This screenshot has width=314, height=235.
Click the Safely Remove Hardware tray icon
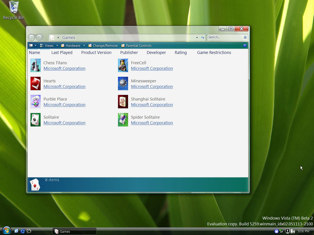point(281,231)
